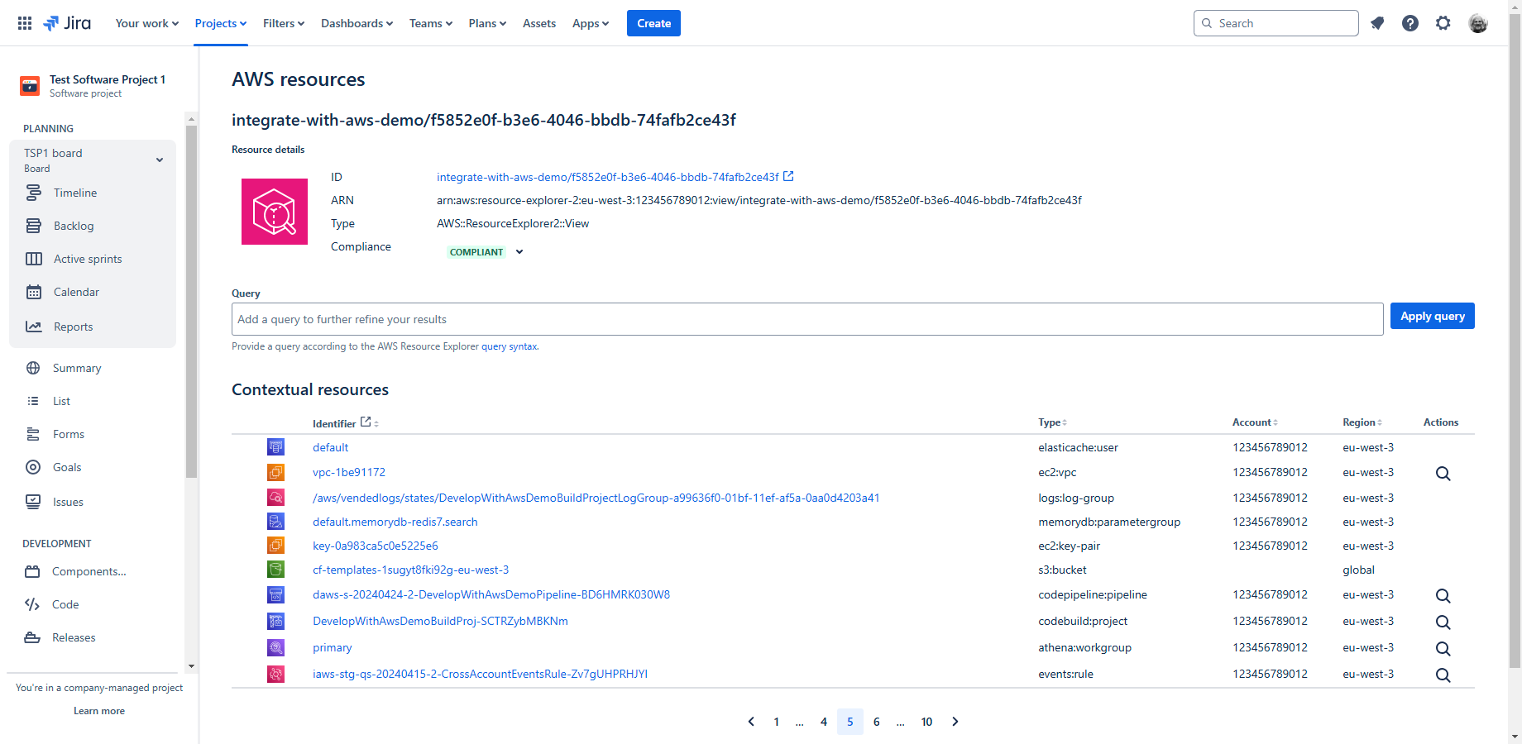1522x744 pixels.
Task: Click the ResourceExplorer2 View resource thumbnail
Action: (x=275, y=212)
